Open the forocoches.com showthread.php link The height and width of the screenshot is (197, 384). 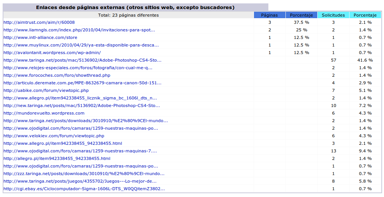[x=57, y=75]
